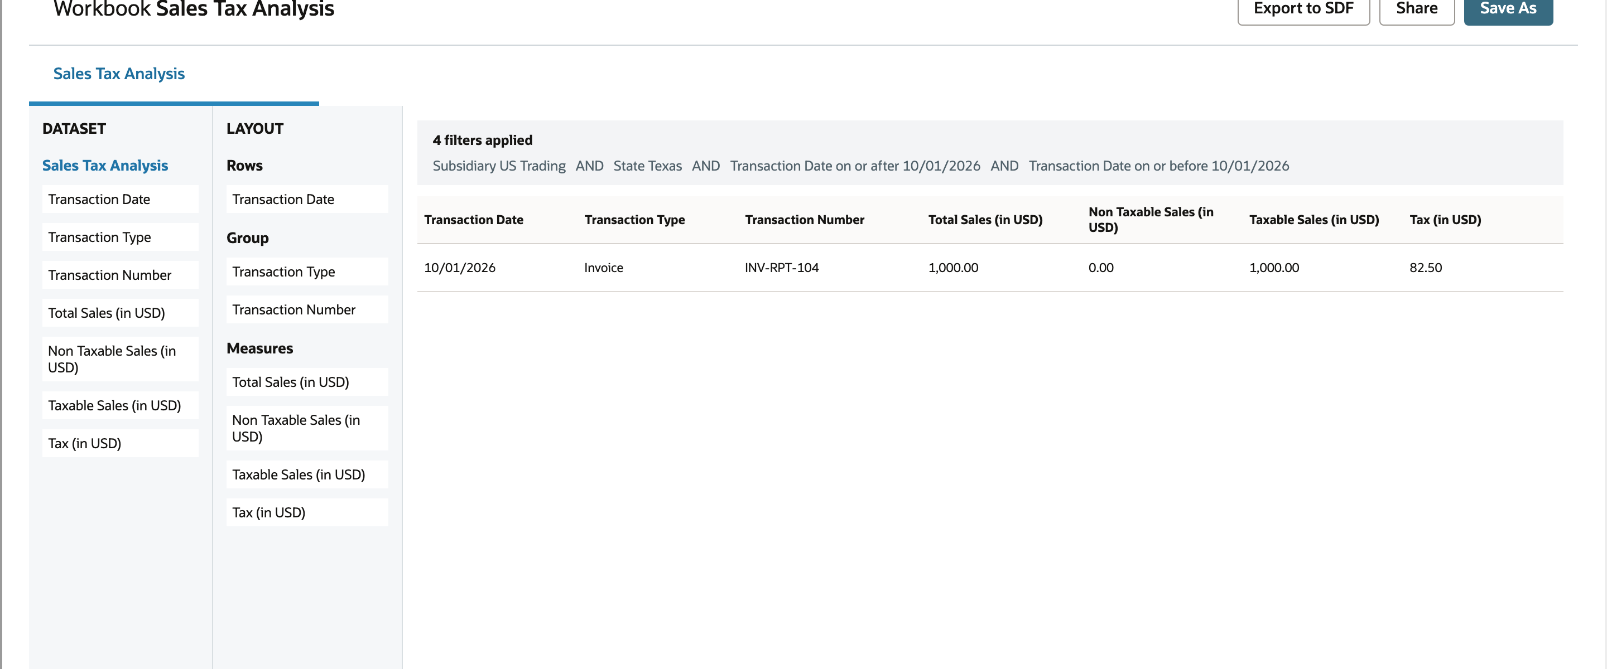The image size is (1607, 669).
Task: Click the Export to SDF button
Action: tap(1303, 9)
